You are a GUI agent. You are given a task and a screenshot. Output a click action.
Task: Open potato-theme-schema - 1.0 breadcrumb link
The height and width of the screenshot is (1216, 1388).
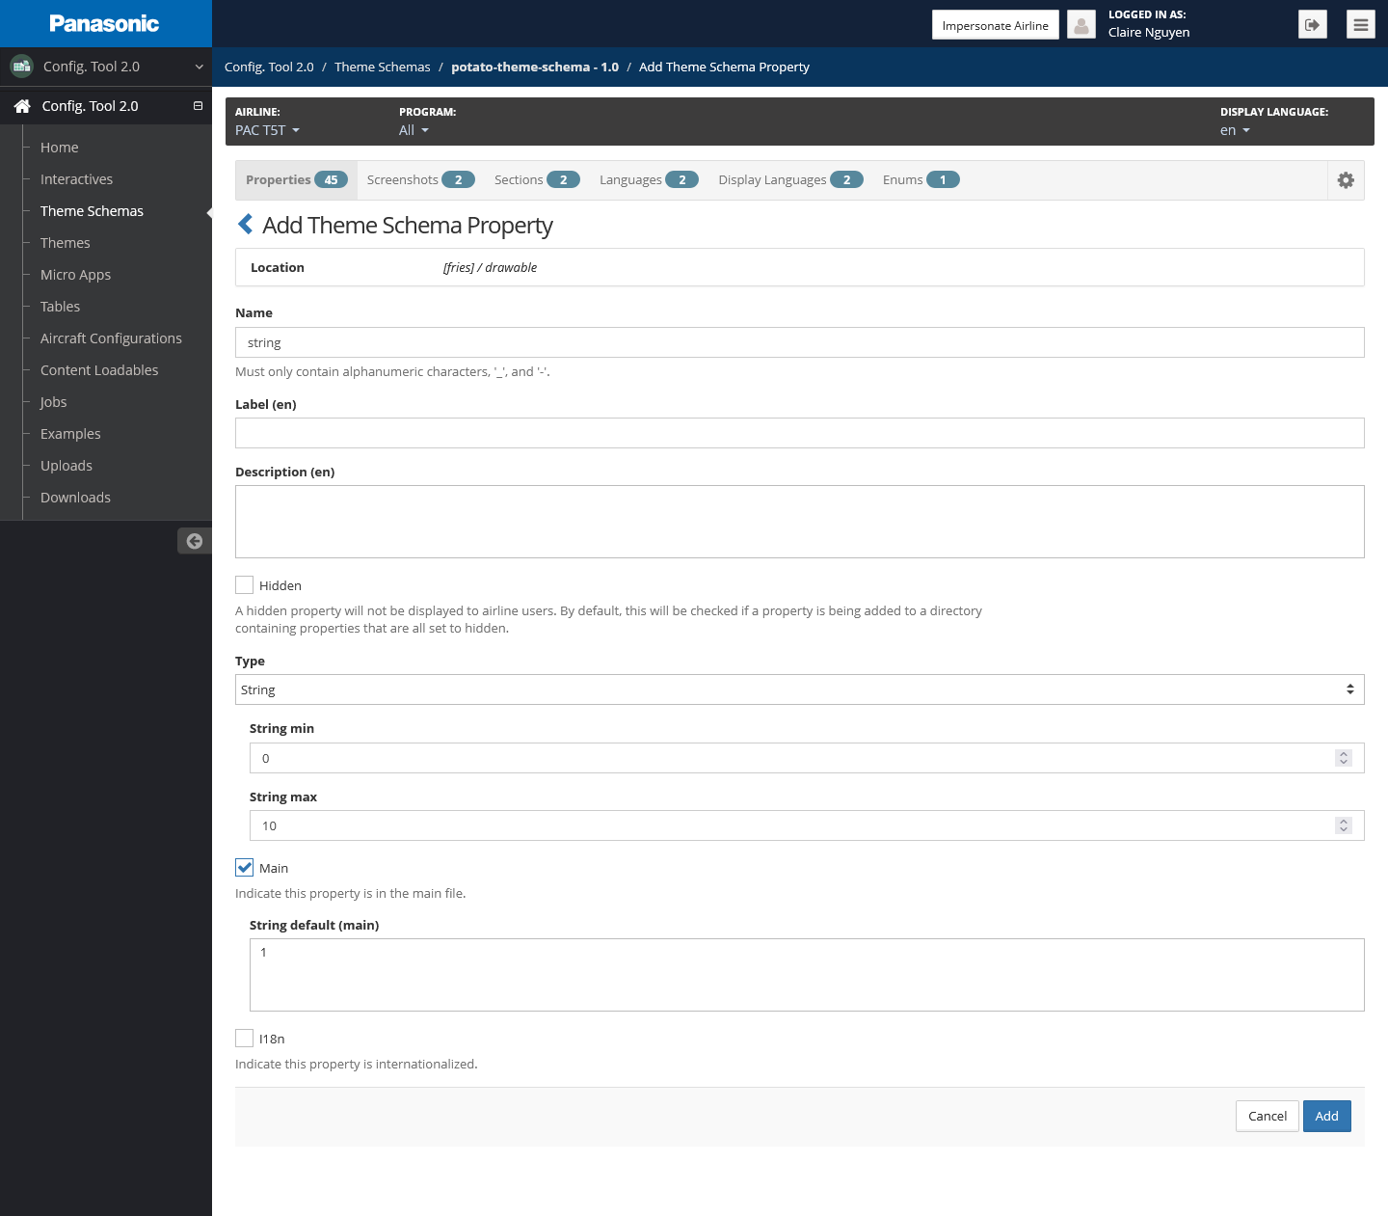(535, 67)
